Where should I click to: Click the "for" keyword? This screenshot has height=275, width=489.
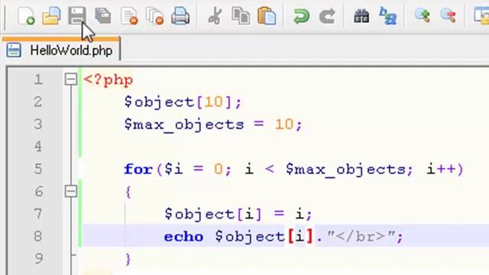138,170
